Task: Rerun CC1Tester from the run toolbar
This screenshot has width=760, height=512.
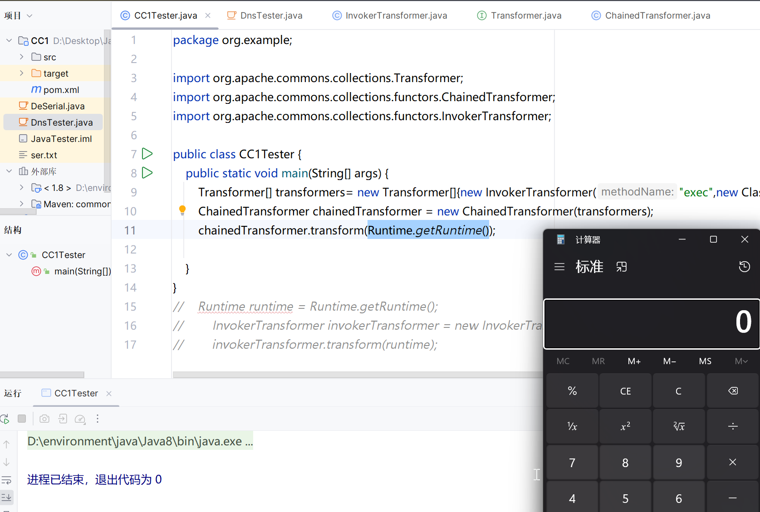Action: 5,419
